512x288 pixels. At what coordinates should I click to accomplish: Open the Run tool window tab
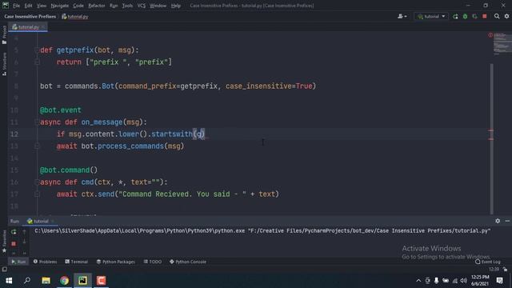(18, 262)
